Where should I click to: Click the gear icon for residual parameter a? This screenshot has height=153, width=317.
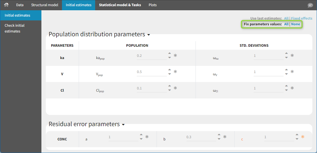[x=147, y=137]
